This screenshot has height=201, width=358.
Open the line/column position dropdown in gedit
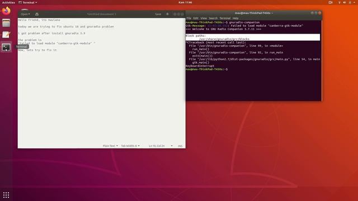tap(161, 146)
